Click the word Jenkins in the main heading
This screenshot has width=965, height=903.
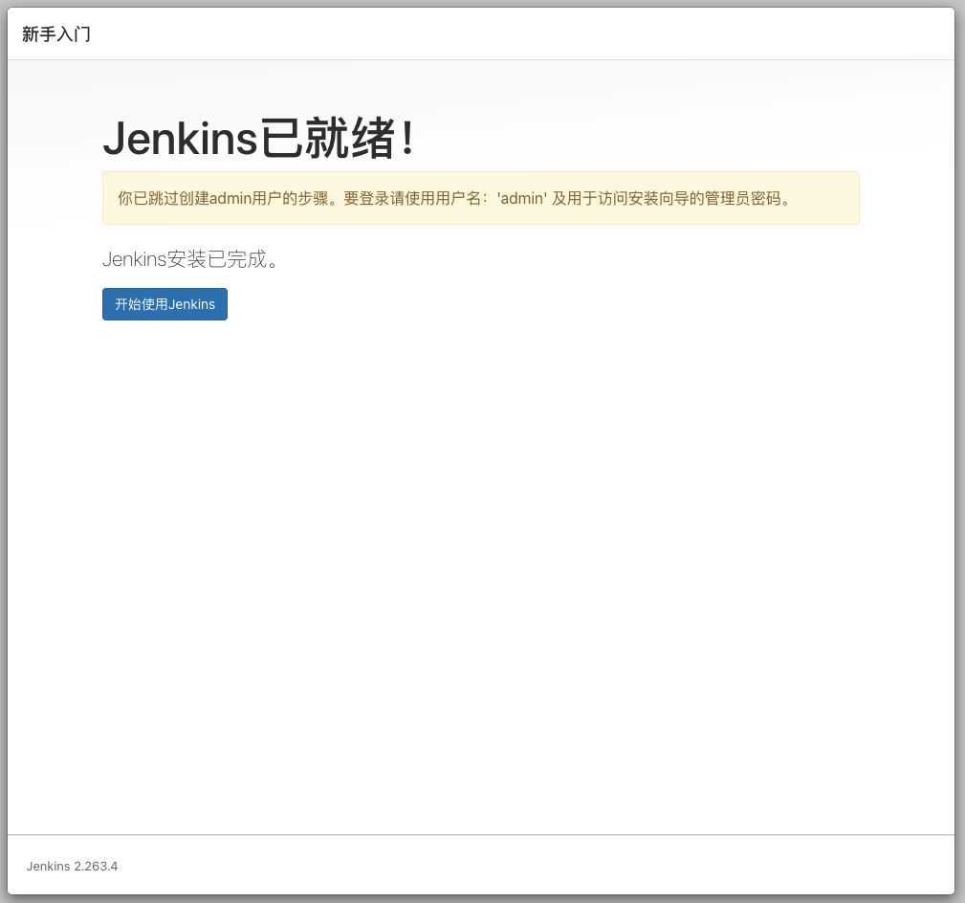coord(177,139)
